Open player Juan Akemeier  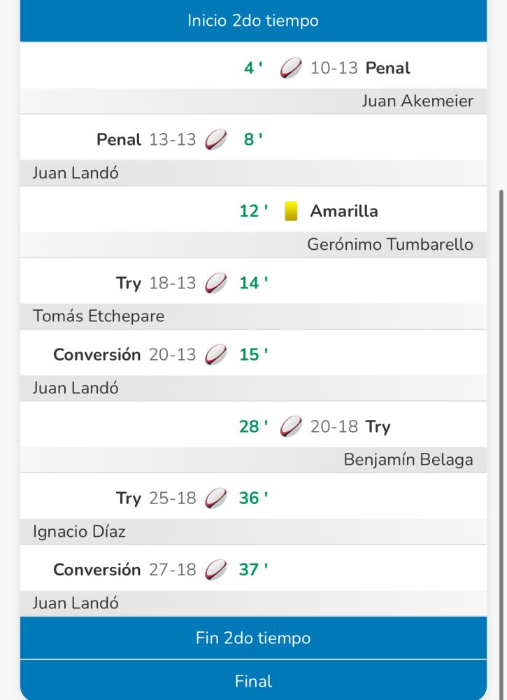[x=417, y=101]
